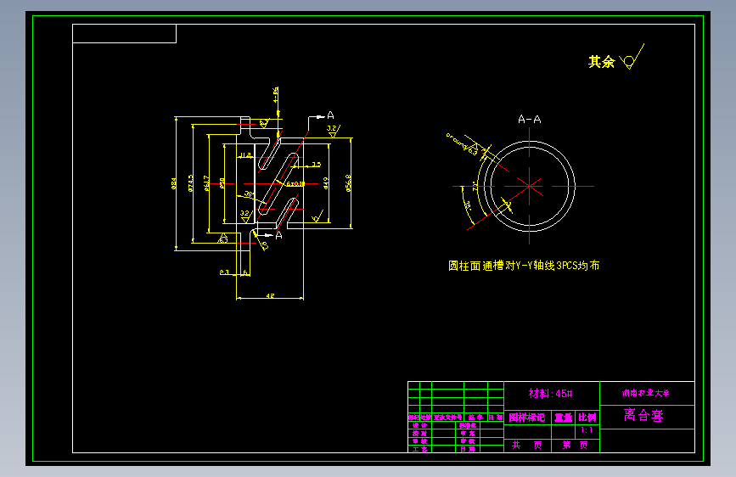Image resolution: width=736 pixels, height=477 pixels.
Task: Click the 其余 surface finish note
Action: [601, 61]
